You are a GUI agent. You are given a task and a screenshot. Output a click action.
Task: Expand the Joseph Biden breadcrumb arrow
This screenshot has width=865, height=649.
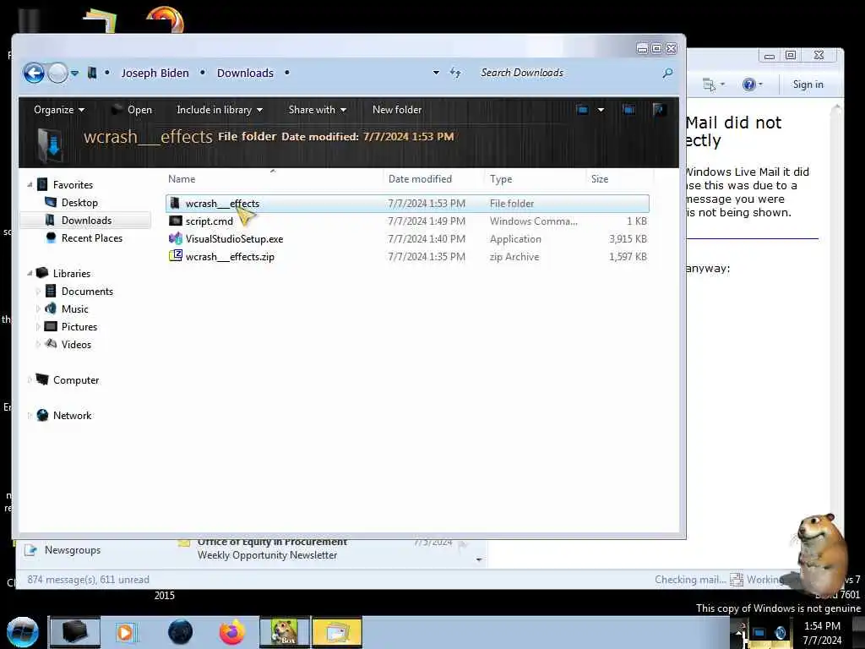coord(203,73)
